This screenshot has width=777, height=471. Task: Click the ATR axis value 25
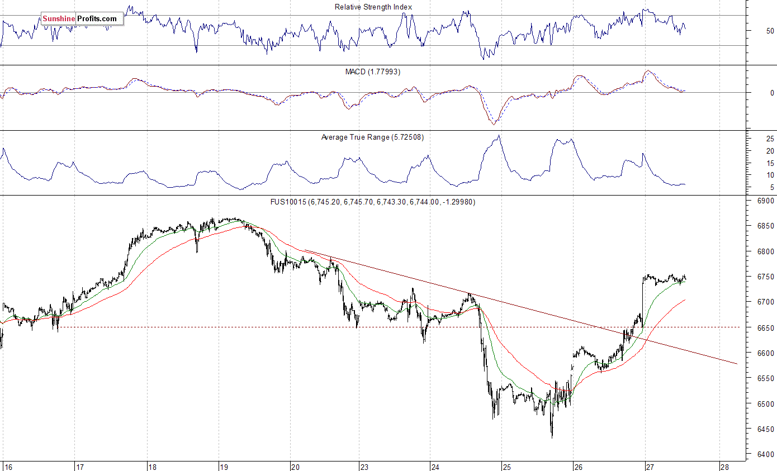click(x=770, y=139)
